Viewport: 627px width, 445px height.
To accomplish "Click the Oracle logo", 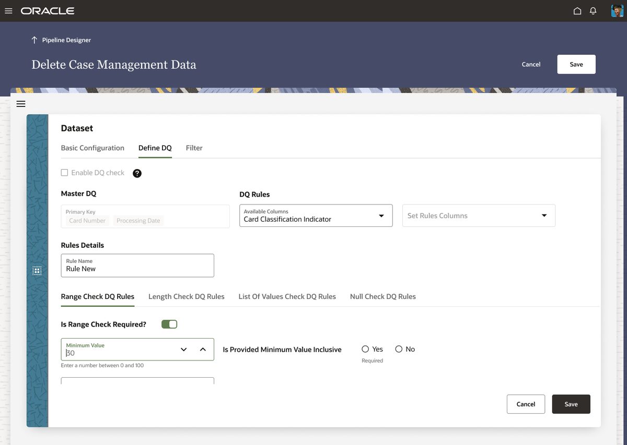I will click(x=48, y=11).
